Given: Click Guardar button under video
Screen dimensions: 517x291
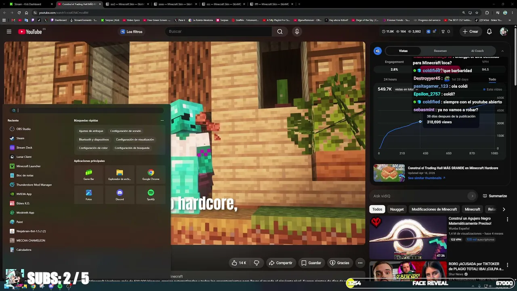Looking at the screenshot, I should pos(311,263).
